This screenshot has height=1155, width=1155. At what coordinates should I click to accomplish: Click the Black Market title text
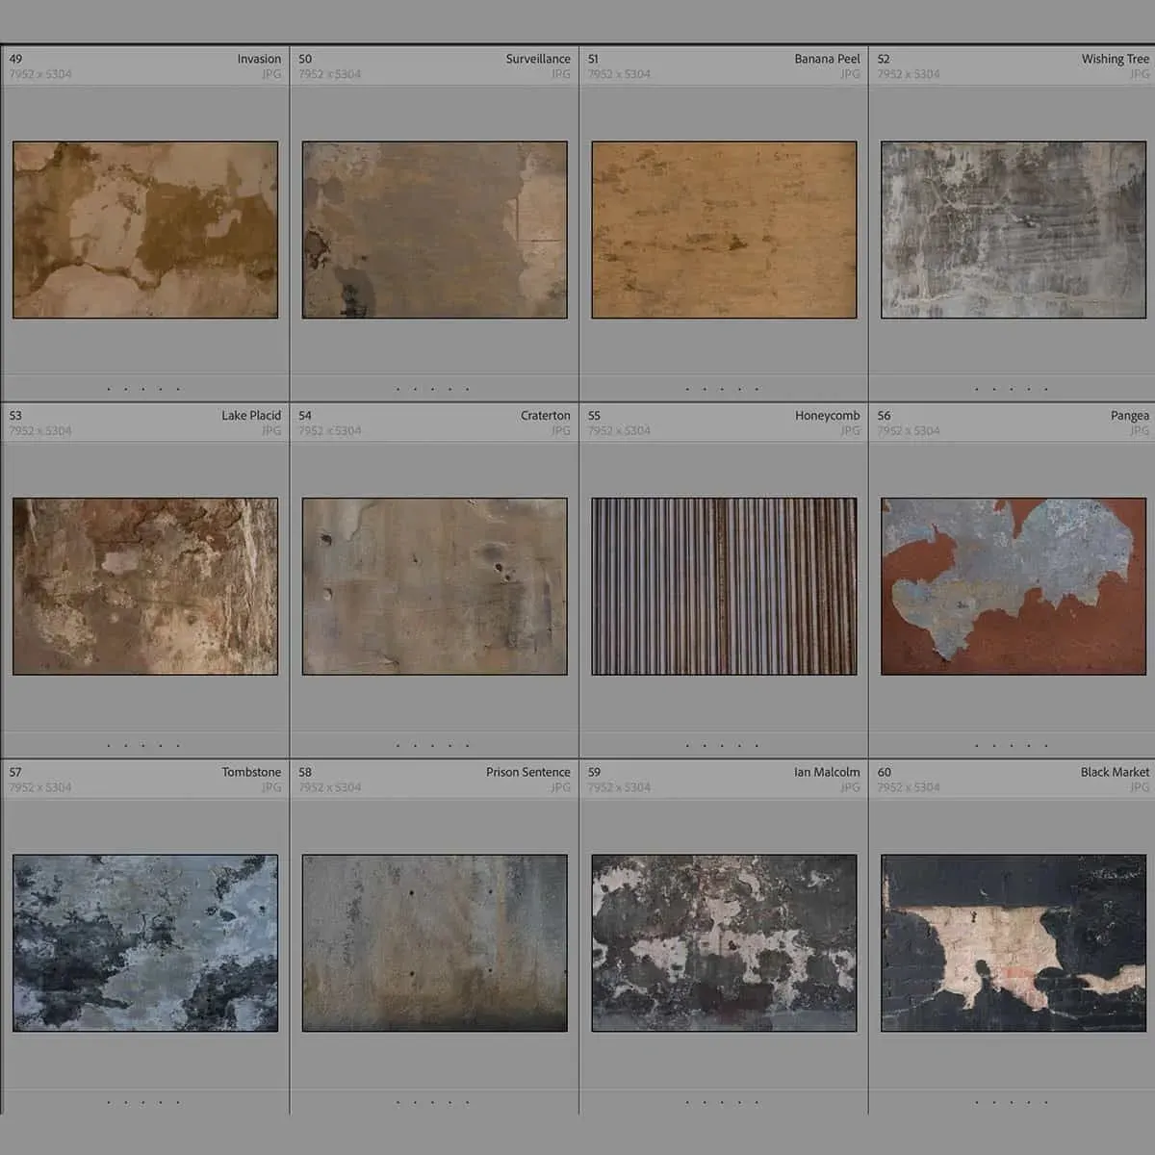pos(1115,772)
